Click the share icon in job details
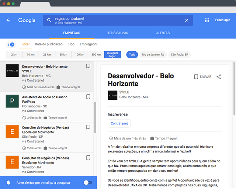236x189 pixels. click(x=219, y=77)
